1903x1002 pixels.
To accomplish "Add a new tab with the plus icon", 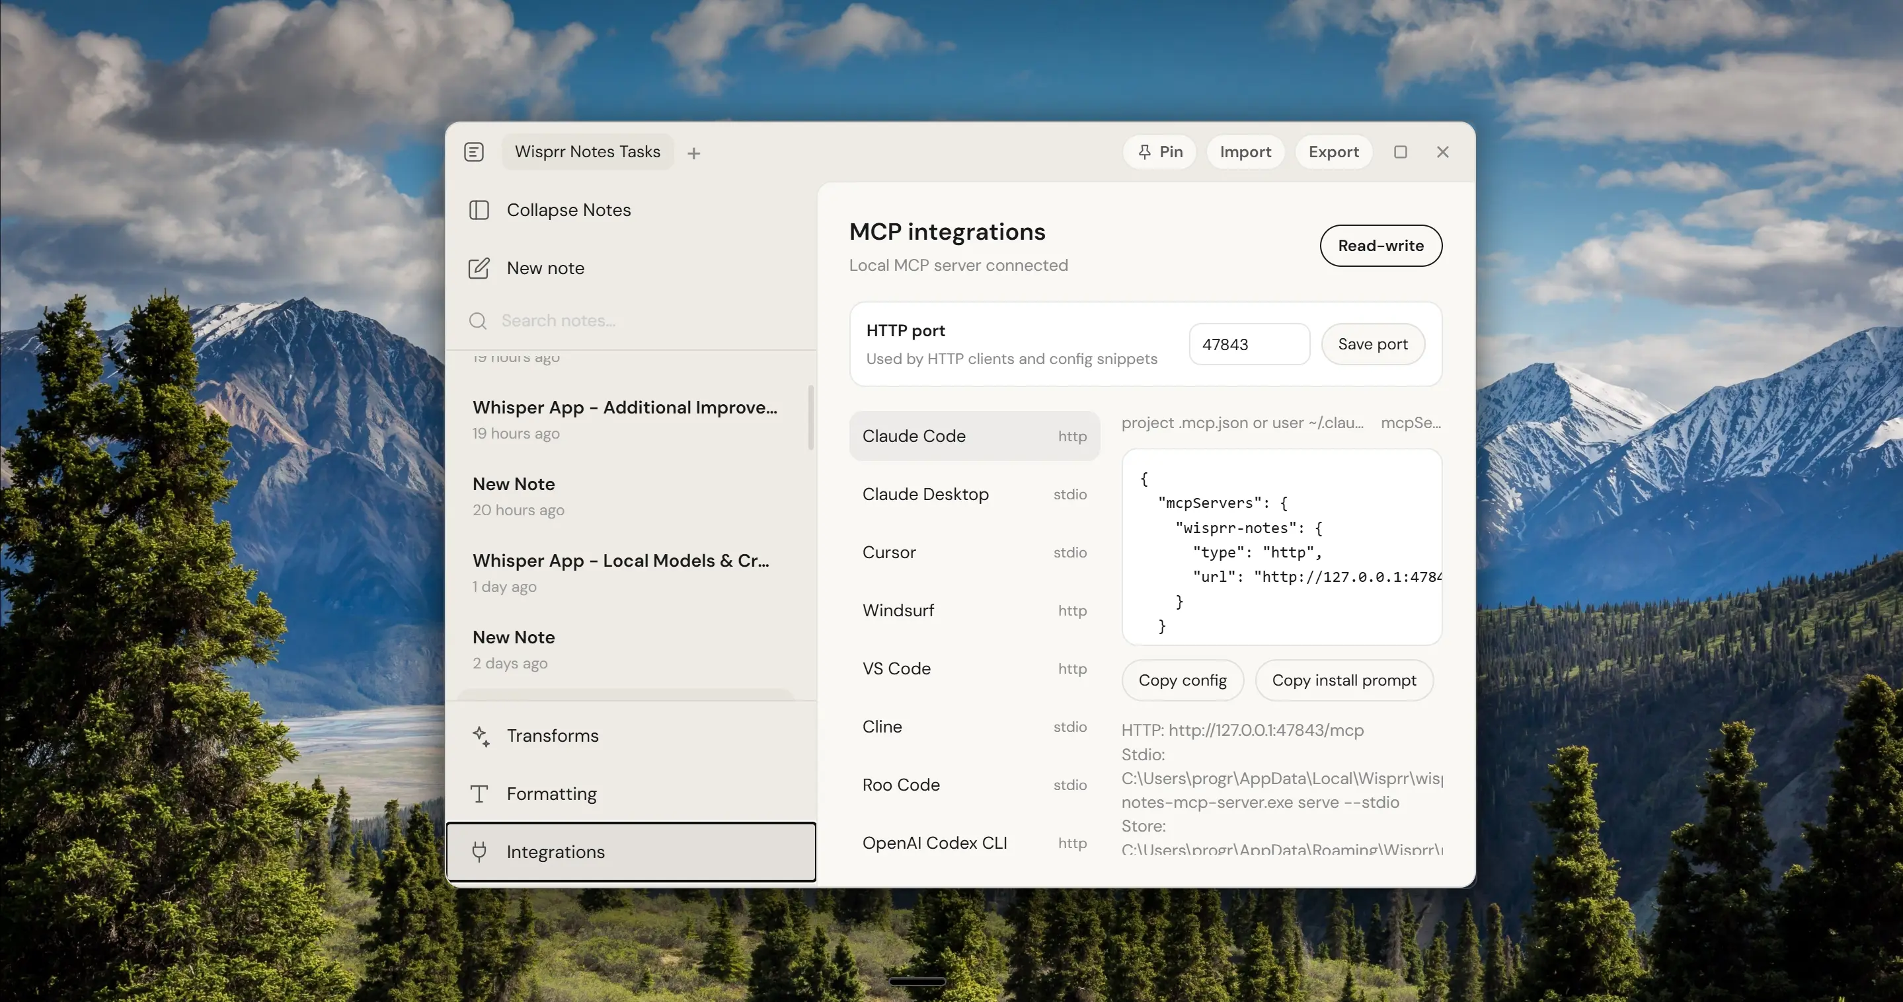I will coord(693,153).
